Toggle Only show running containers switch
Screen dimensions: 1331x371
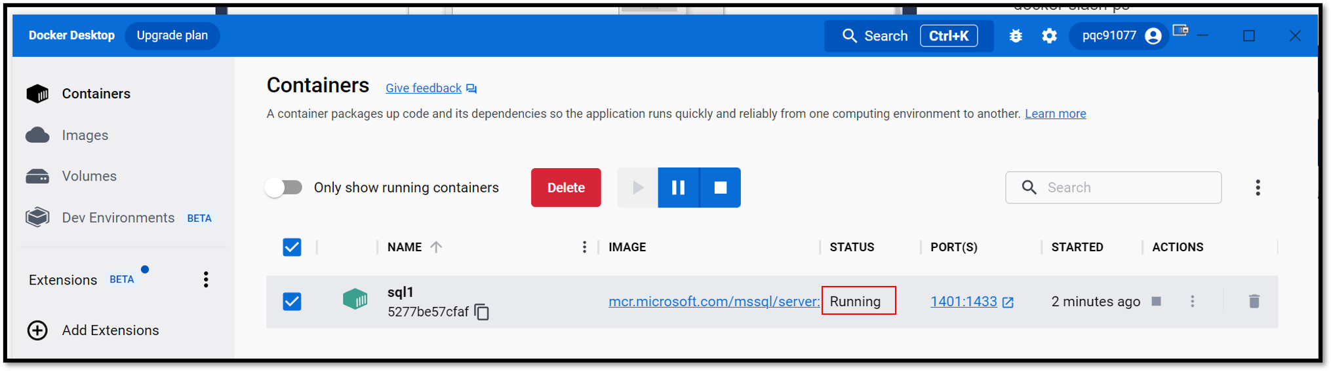pyautogui.click(x=284, y=188)
